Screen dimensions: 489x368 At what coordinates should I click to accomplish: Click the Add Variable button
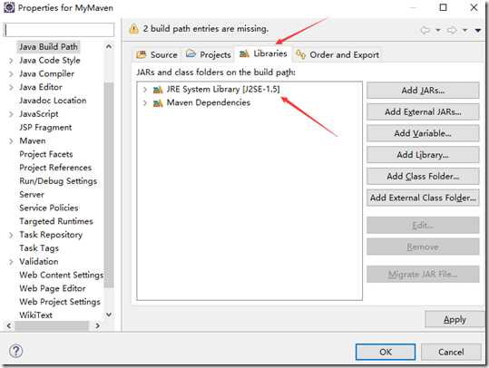pyautogui.click(x=423, y=133)
